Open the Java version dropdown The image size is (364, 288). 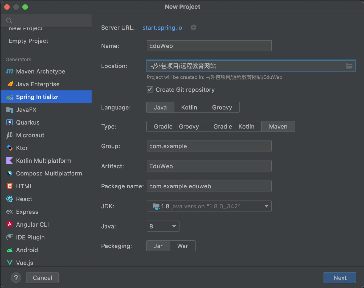(x=163, y=226)
